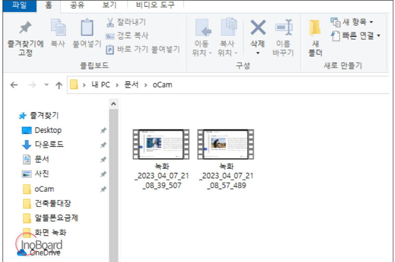Switch to the Home (홈) tab

click(48, 5)
